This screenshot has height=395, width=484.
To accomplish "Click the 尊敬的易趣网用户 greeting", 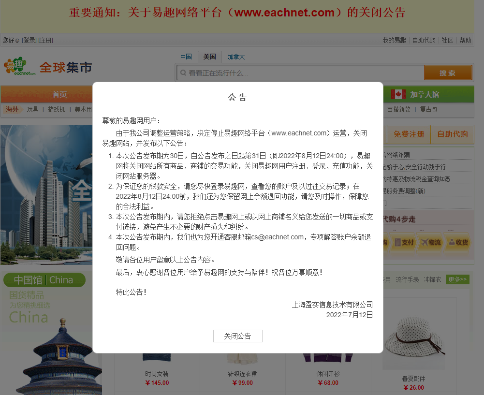I will [131, 120].
